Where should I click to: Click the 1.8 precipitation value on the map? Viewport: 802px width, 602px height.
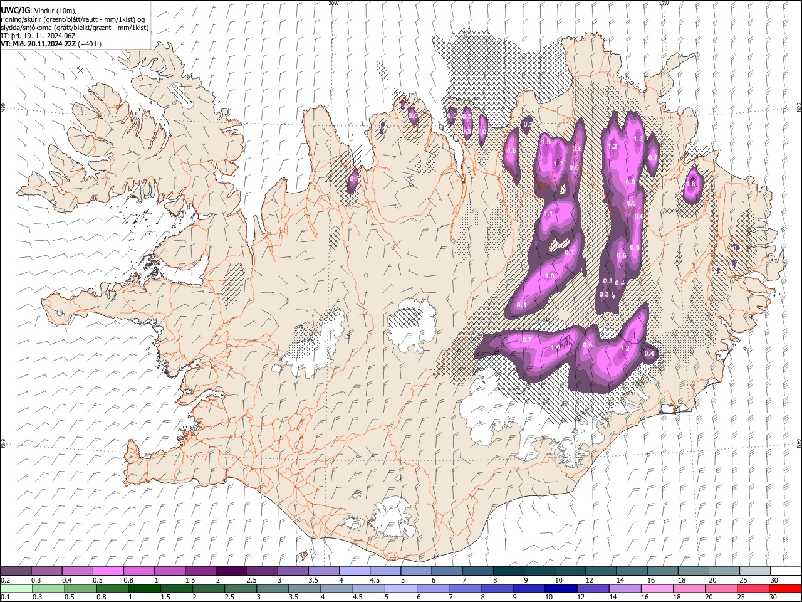691,184
